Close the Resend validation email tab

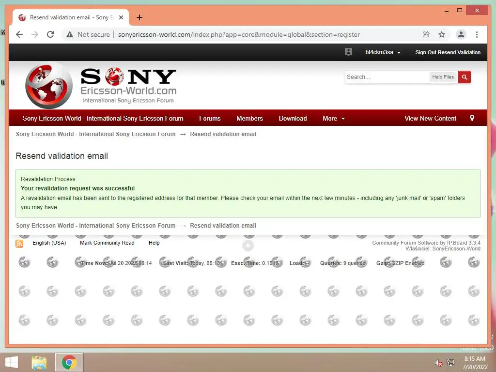(x=121, y=17)
